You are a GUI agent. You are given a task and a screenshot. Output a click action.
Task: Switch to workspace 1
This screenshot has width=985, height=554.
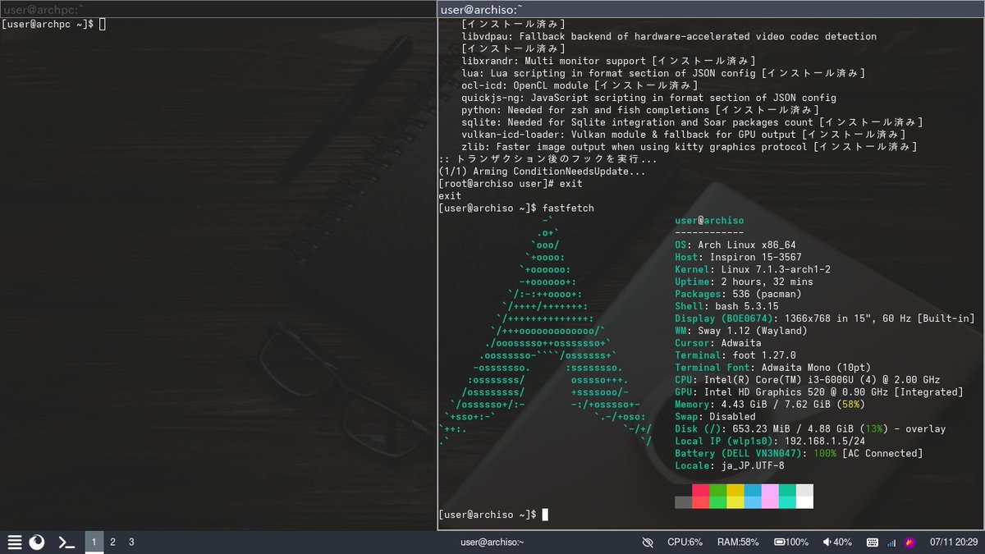[94, 542]
